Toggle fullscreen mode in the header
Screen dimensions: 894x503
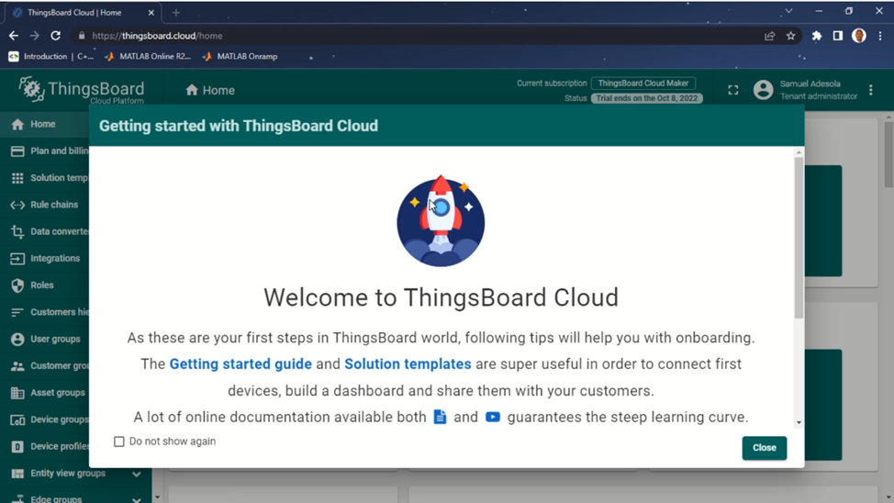733,90
